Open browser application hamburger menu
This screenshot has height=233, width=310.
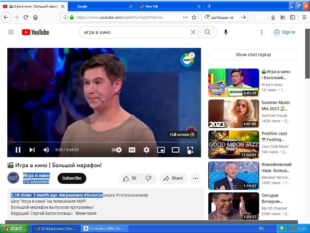pyautogui.click(x=304, y=17)
